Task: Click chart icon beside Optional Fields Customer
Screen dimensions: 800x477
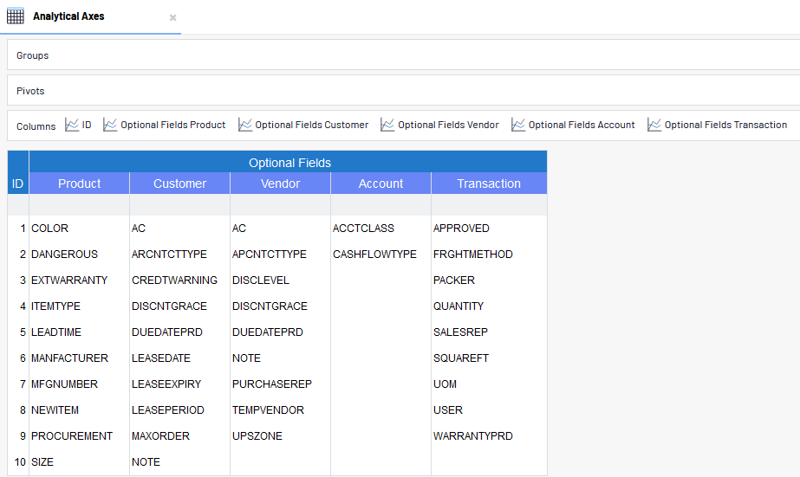Action: (245, 125)
